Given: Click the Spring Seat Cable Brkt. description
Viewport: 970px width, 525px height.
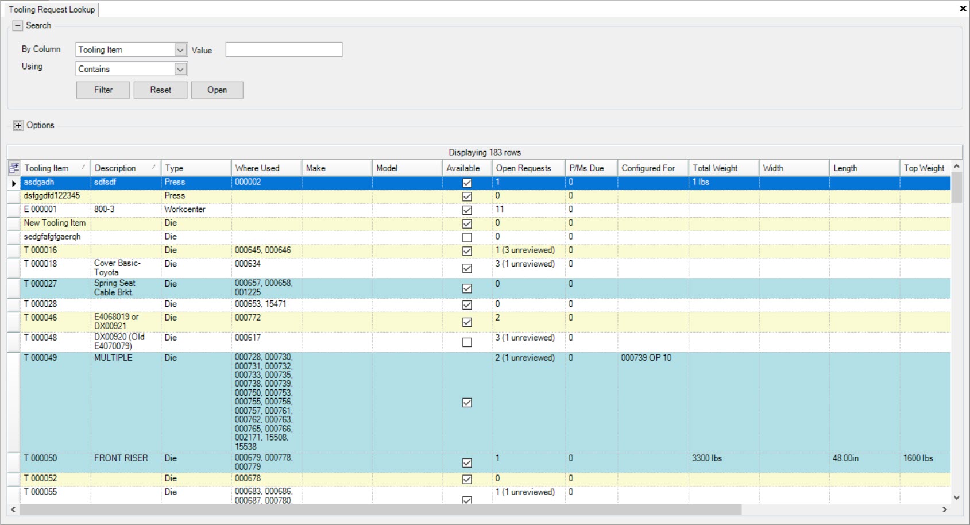Looking at the screenshot, I should click(126, 288).
